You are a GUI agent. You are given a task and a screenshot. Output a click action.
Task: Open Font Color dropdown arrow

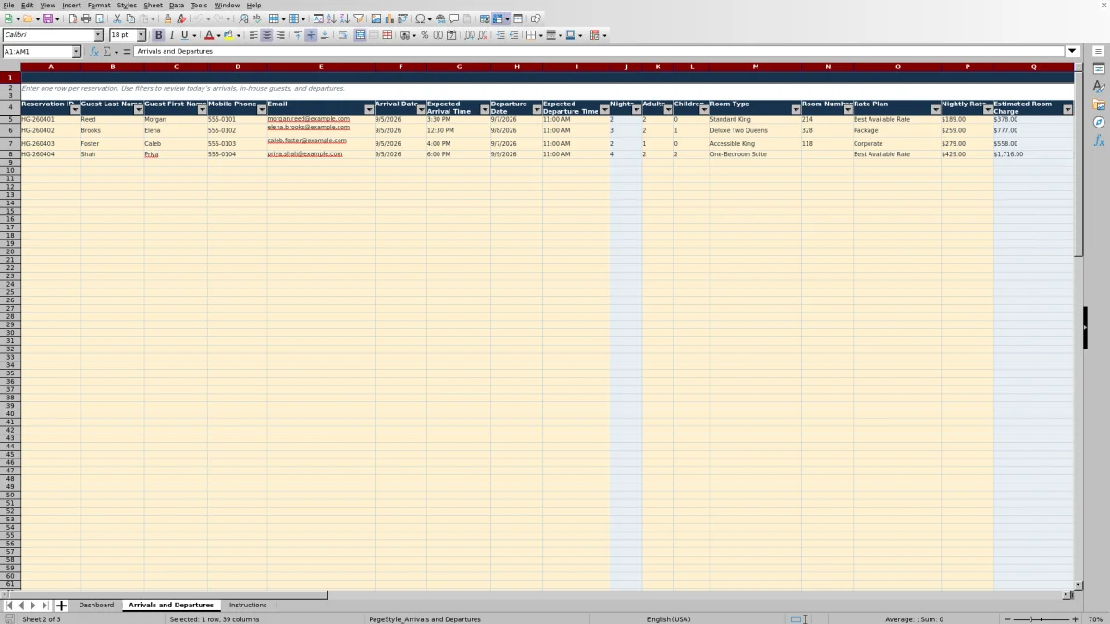pyautogui.click(x=218, y=35)
